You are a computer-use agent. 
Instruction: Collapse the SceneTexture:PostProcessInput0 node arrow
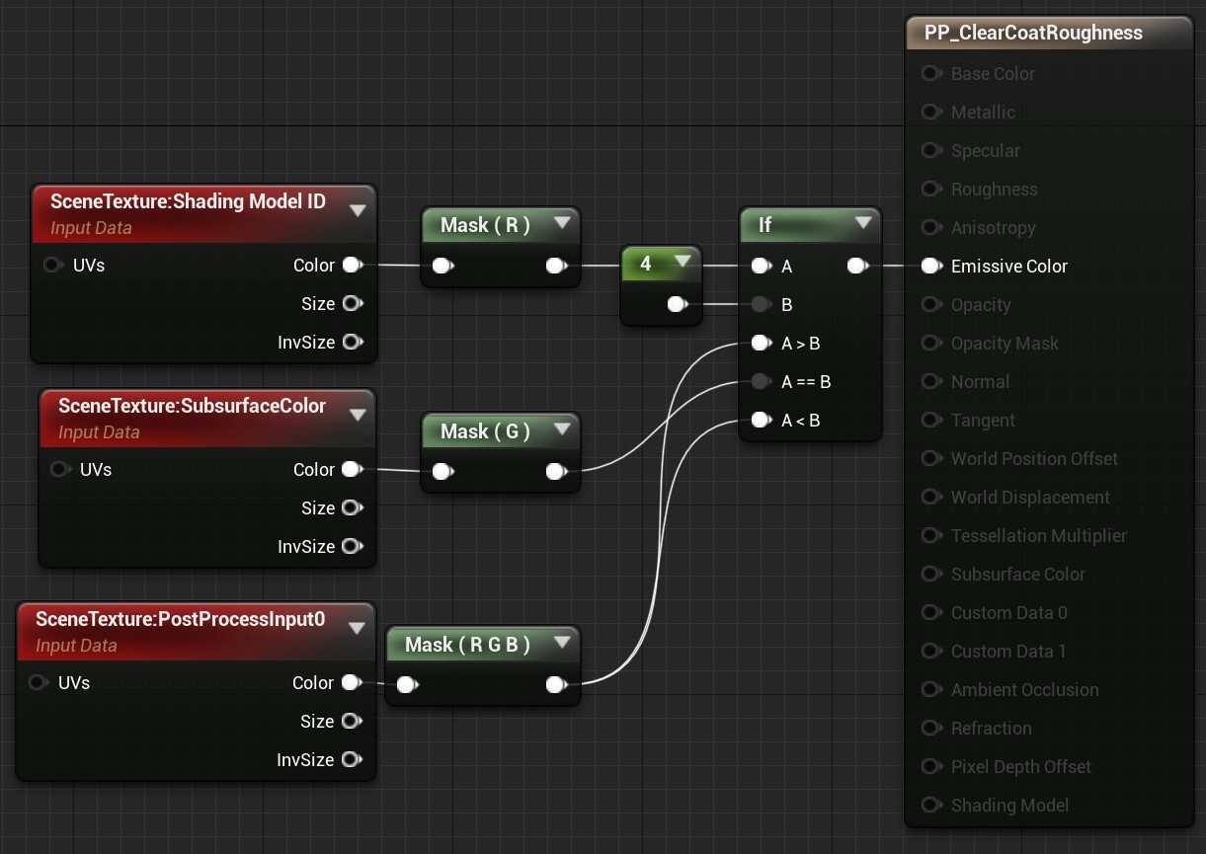pos(357,627)
